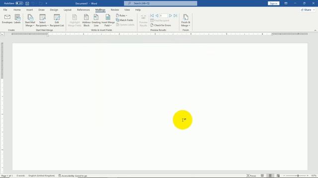The width and height of the screenshot is (318, 178).
Task: Switch to the View tab
Action: [x=127, y=10]
